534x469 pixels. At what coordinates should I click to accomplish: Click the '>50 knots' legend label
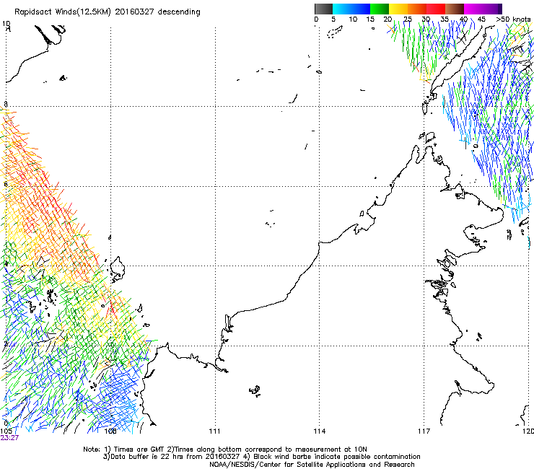(x=513, y=19)
